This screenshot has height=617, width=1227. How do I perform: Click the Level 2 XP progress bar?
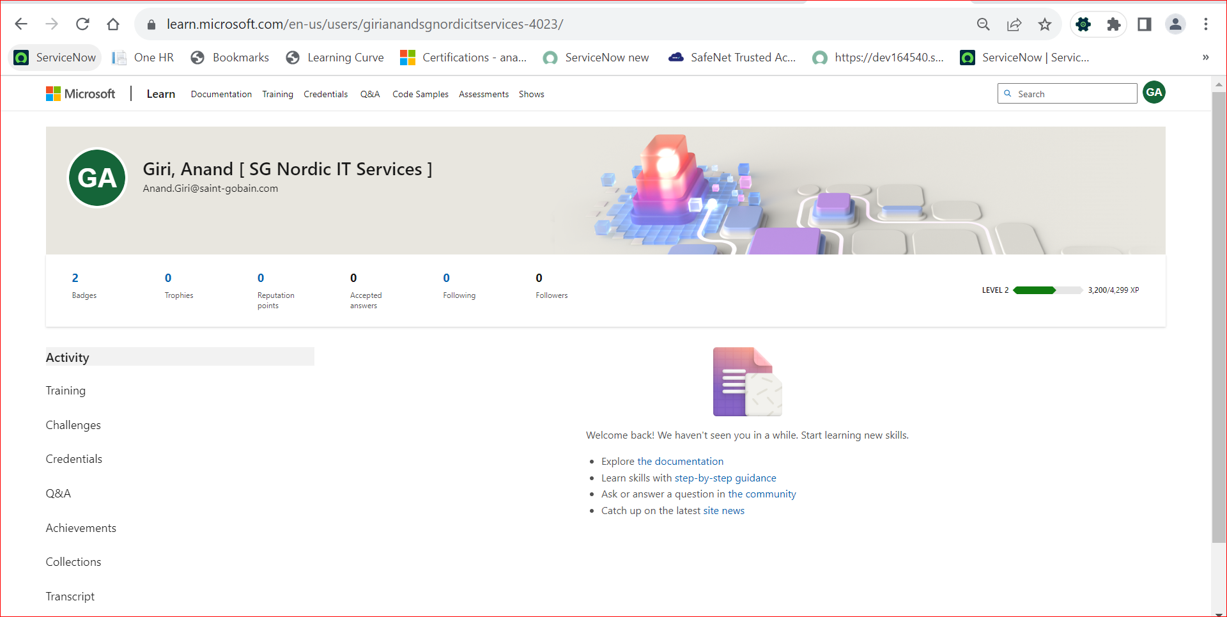click(x=1047, y=290)
